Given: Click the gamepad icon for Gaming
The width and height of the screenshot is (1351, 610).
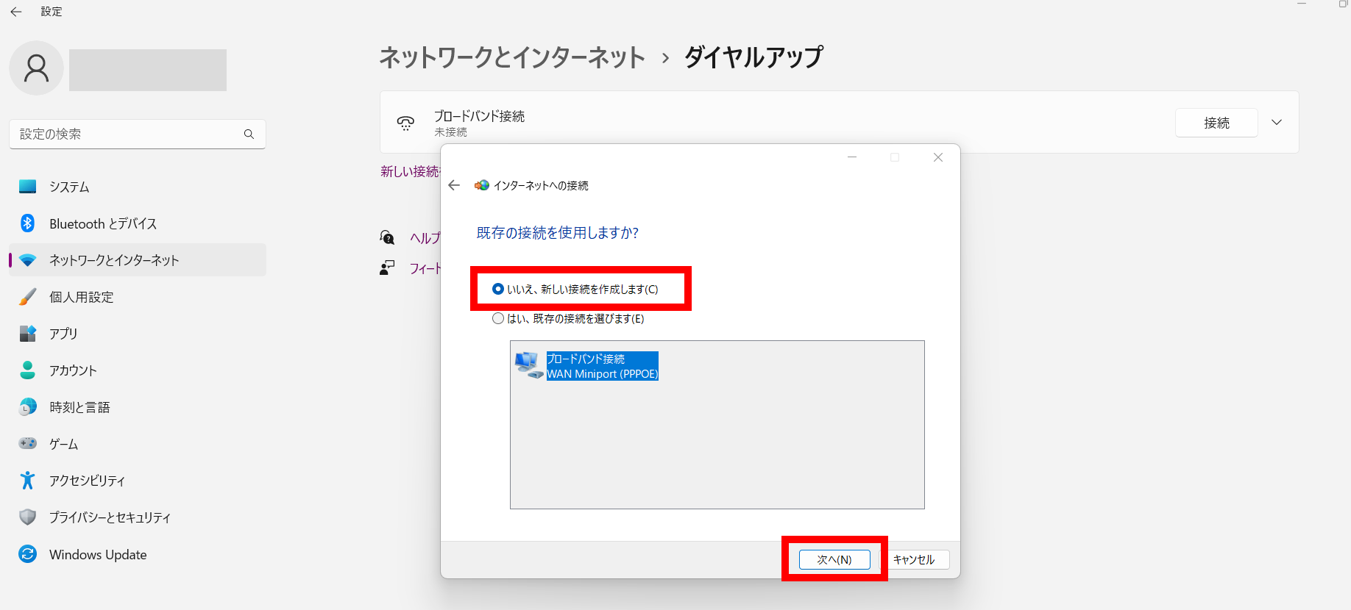Looking at the screenshot, I should (27, 444).
